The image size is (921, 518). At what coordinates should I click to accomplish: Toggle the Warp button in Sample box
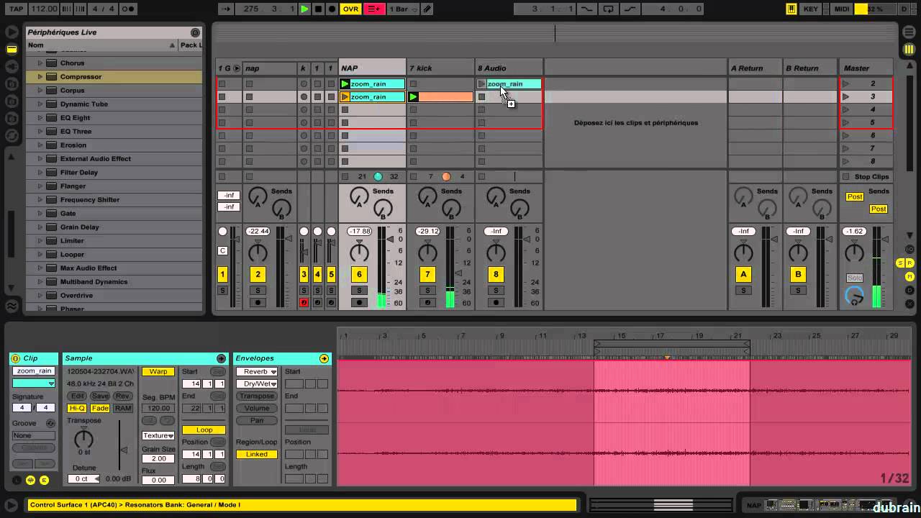[158, 372]
